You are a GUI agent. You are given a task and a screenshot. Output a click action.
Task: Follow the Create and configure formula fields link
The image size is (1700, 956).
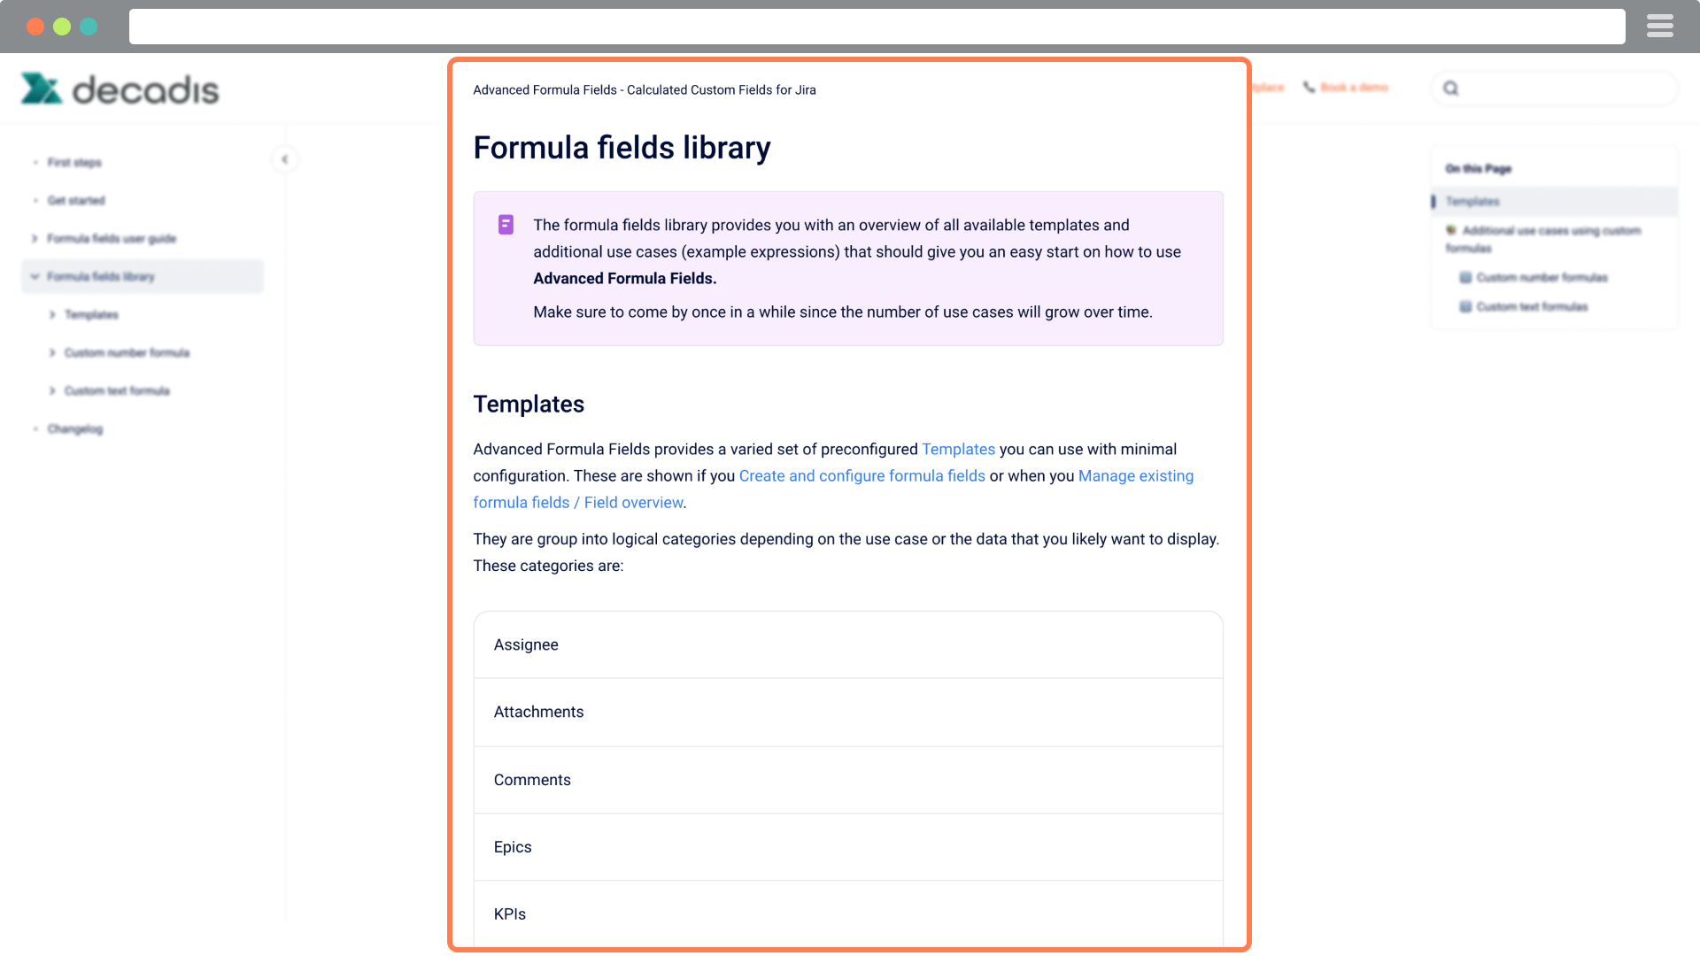pos(862,476)
